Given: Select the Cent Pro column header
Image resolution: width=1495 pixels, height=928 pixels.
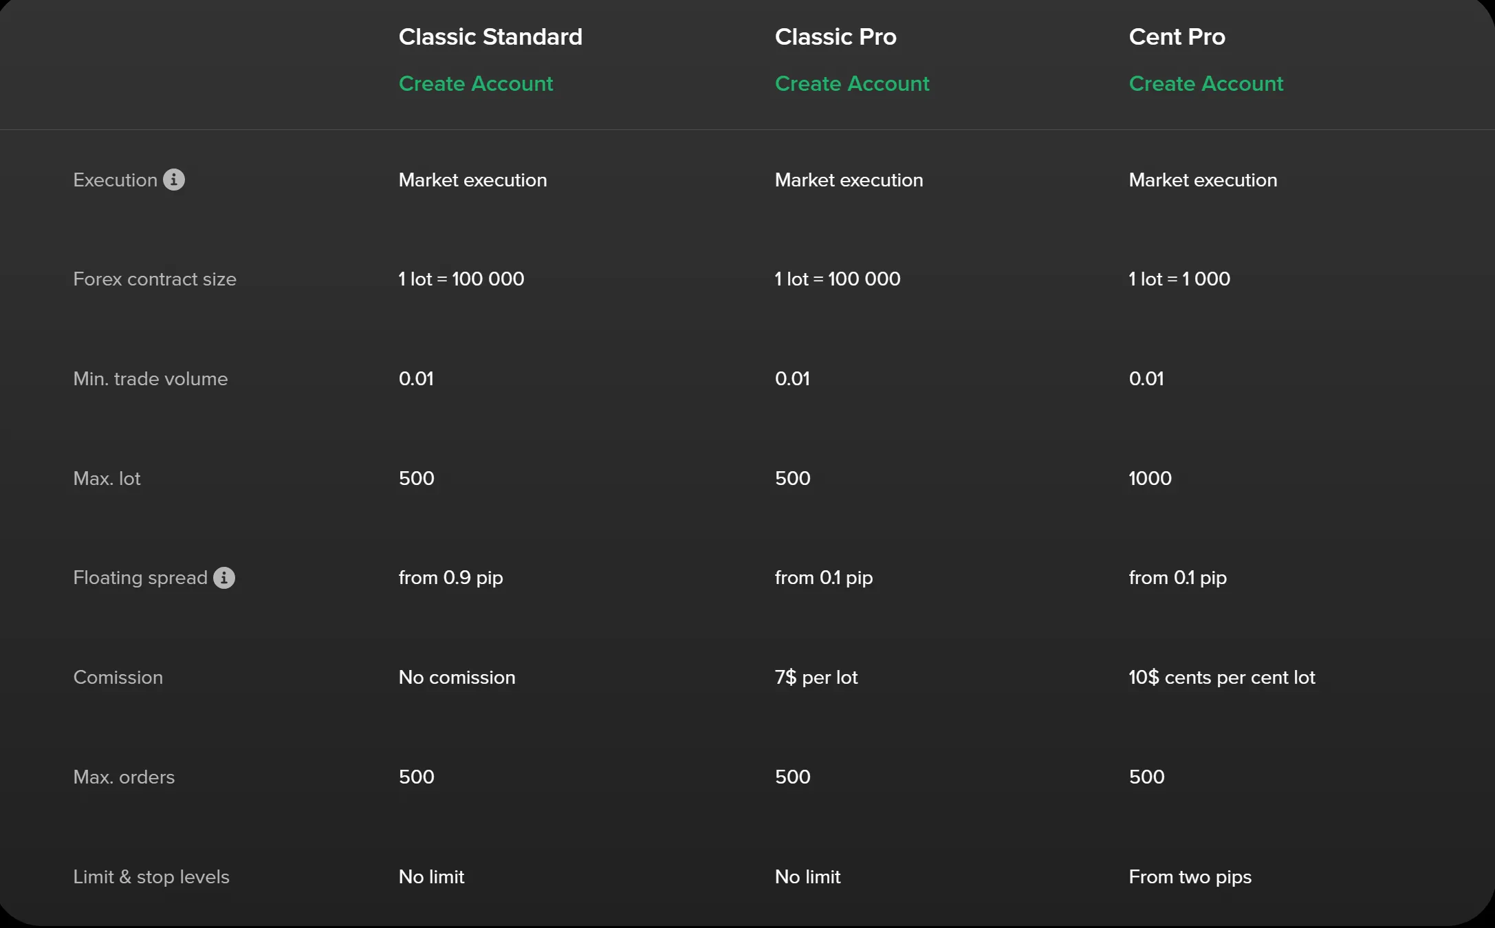Looking at the screenshot, I should (1177, 36).
